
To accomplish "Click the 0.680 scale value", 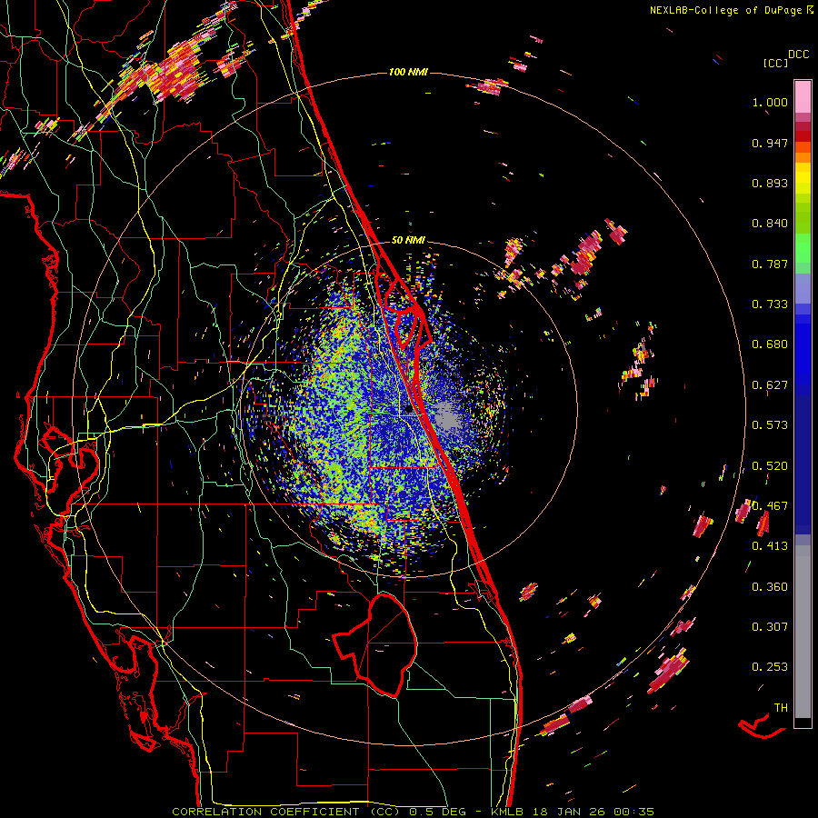I will [x=770, y=344].
